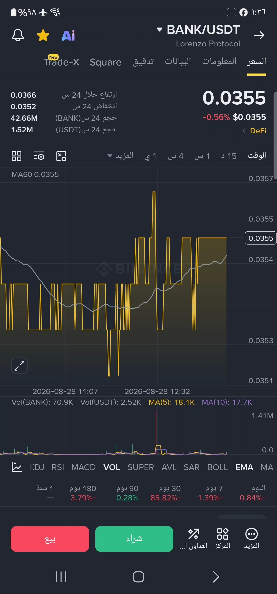Screen dimensions: 277x594
Task: Open the indicator chart settings icon
Action: pyautogui.click(x=17, y=467)
